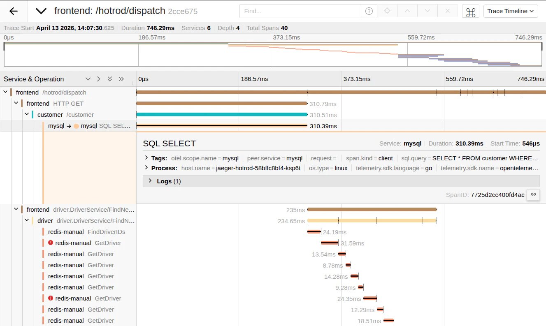Viewport: 546px width, 326px height.
Task: Collapse the trace header chevron beside the title
Action: point(41,11)
